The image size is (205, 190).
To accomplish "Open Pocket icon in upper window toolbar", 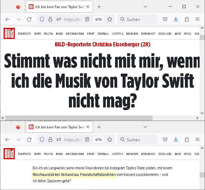I will [165, 19].
